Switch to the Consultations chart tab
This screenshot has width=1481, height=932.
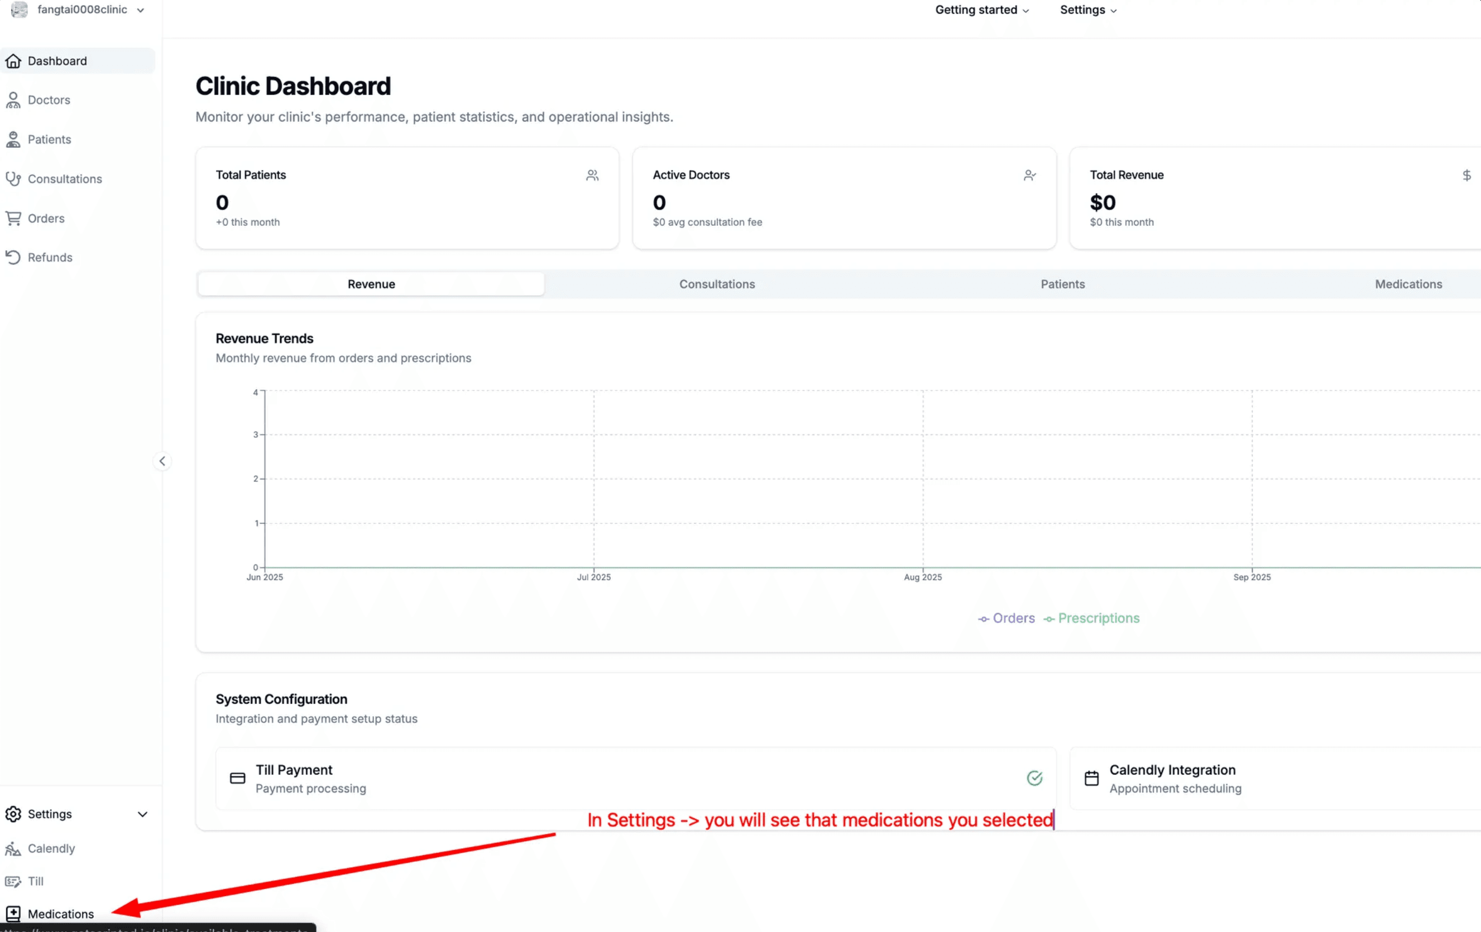coord(717,284)
